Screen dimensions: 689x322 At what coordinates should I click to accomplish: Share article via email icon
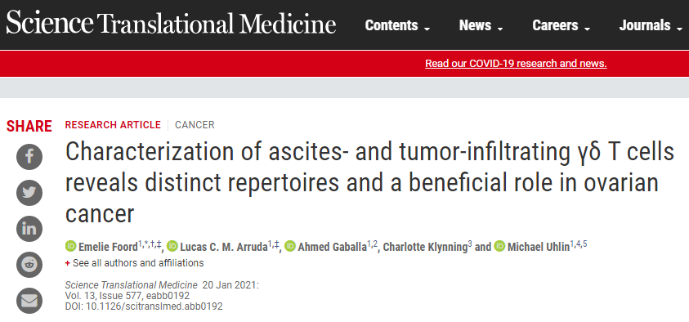[29, 301]
